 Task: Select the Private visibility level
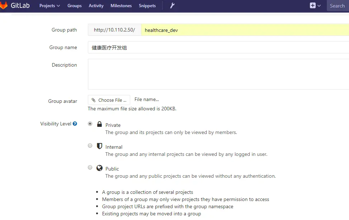pos(90,124)
